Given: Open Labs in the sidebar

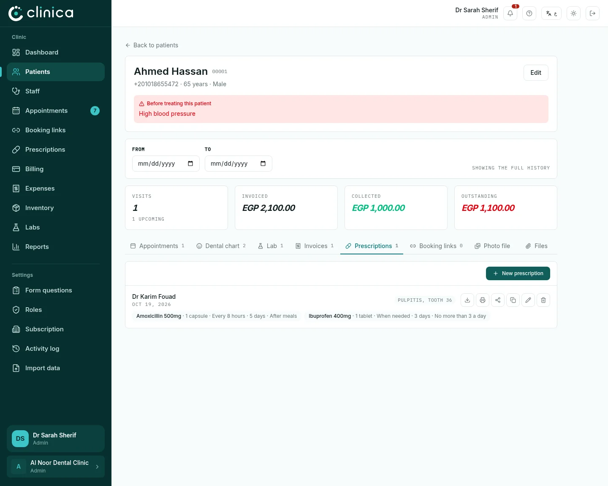Looking at the screenshot, I should [x=56, y=227].
